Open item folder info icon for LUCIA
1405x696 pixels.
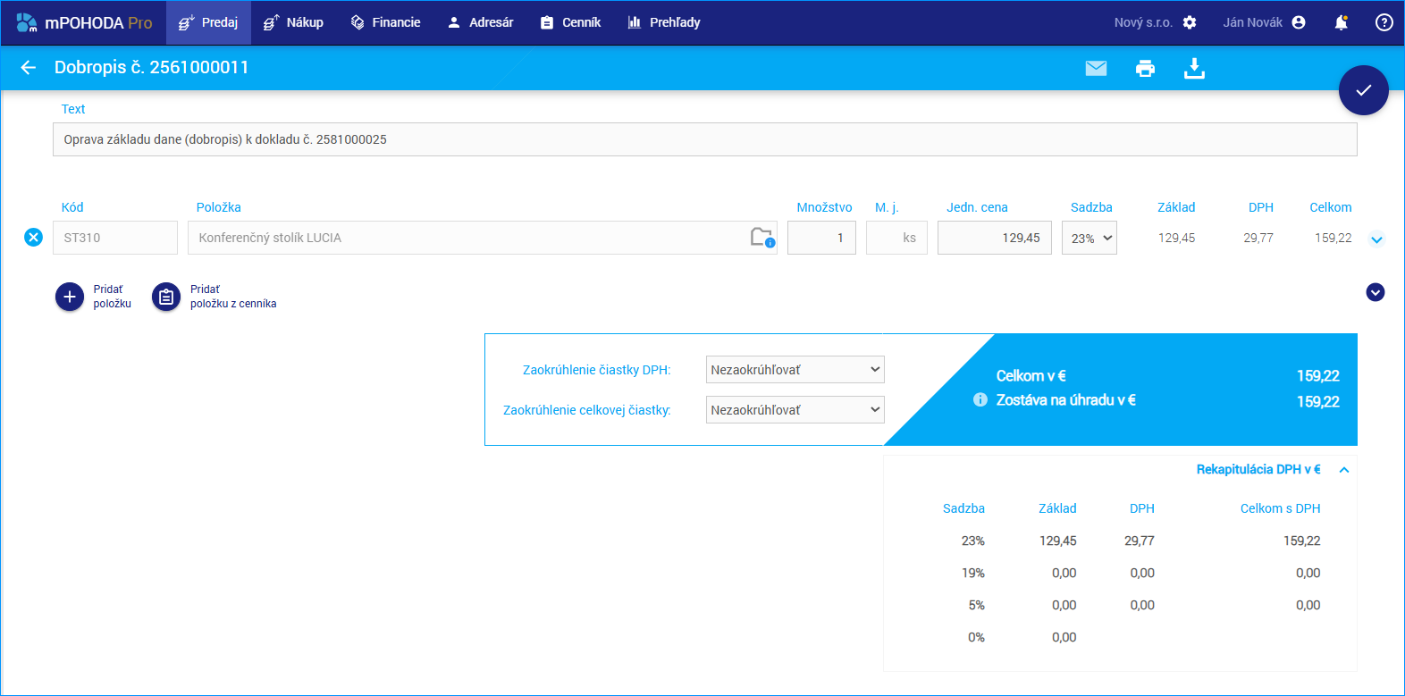click(x=762, y=238)
